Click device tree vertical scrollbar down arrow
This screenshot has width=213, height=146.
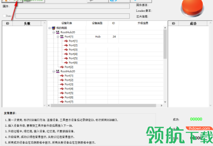165,102
